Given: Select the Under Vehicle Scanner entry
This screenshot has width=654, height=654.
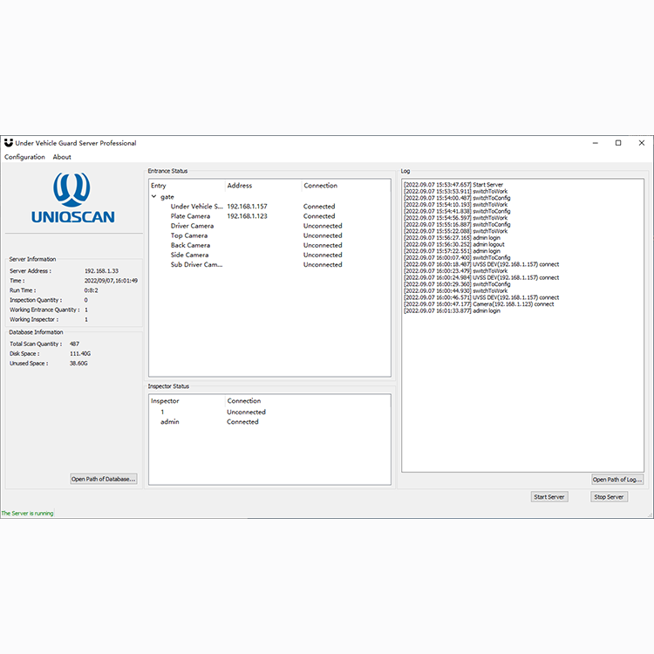Looking at the screenshot, I should 197,207.
